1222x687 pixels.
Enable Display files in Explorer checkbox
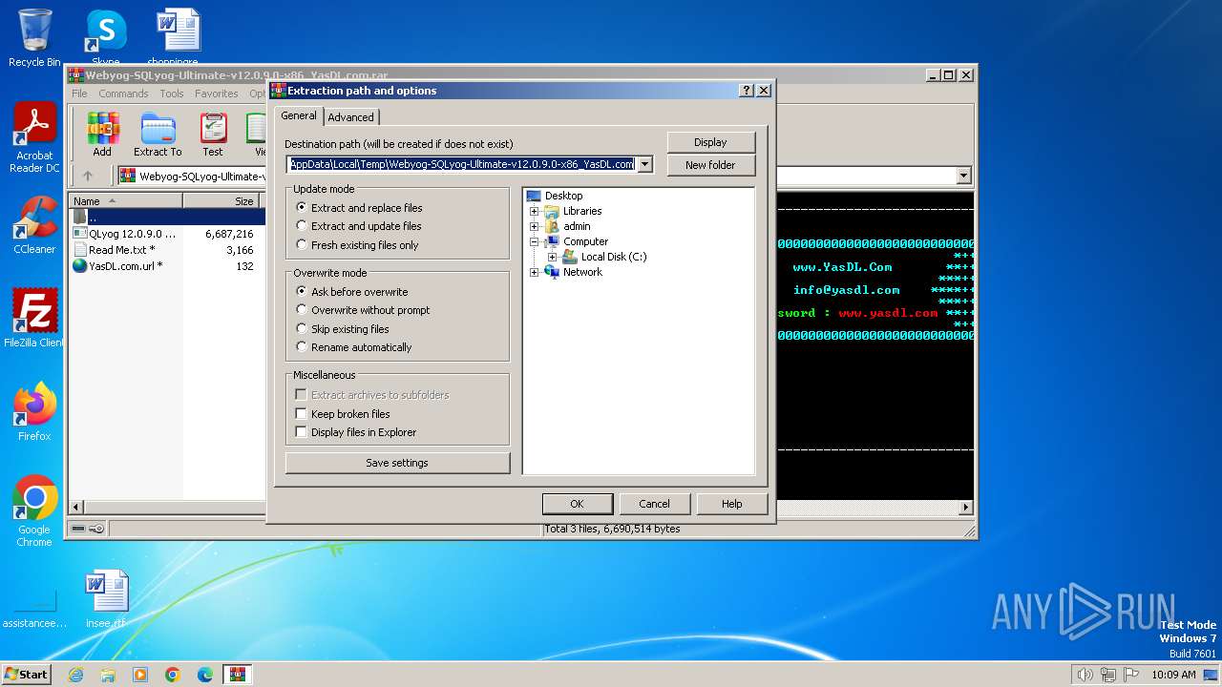click(x=302, y=432)
